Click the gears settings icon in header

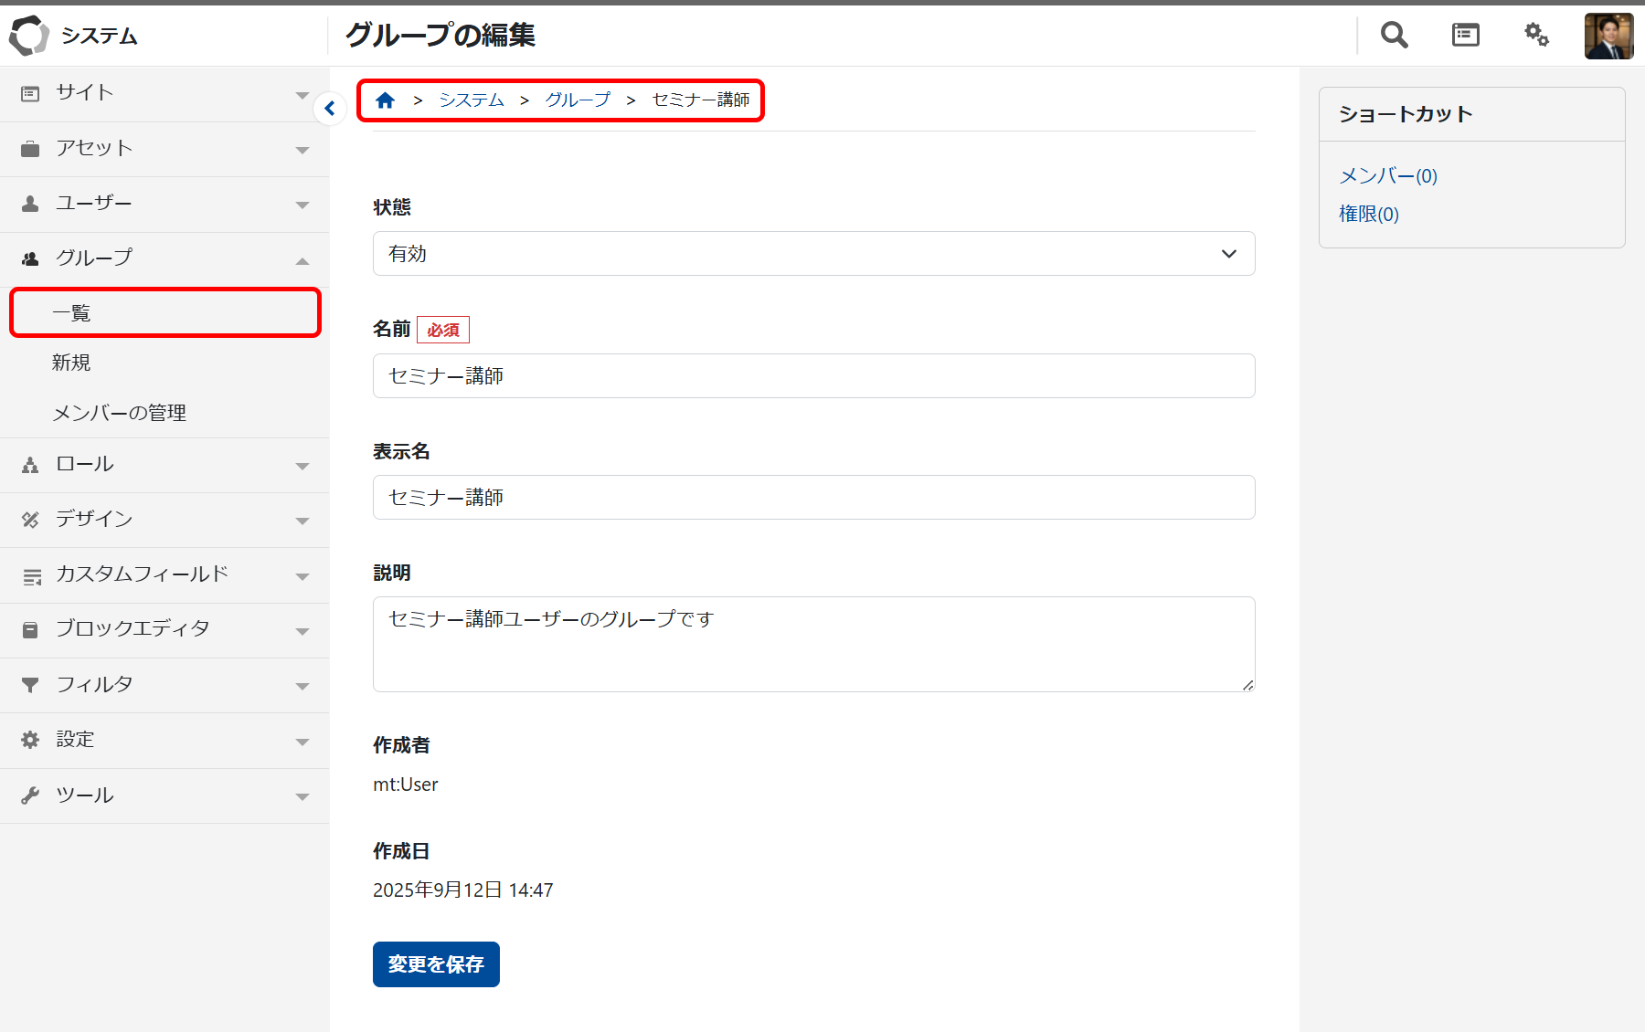point(1536,36)
